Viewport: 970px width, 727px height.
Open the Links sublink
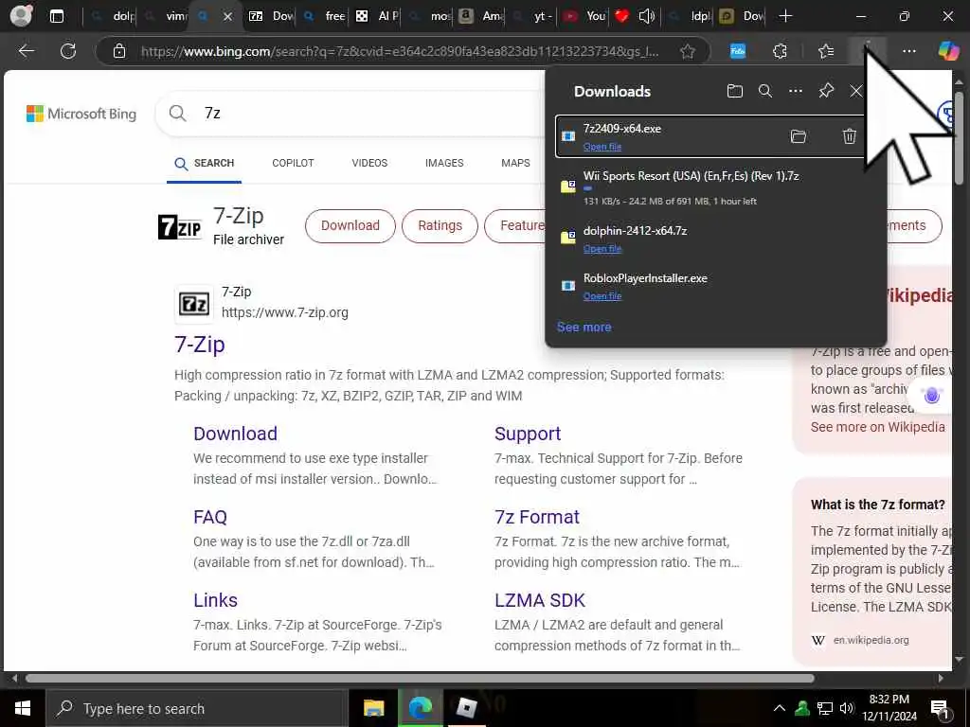pyautogui.click(x=215, y=600)
